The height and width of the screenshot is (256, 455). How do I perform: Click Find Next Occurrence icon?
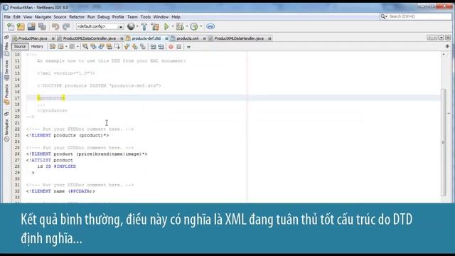tap(101, 47)
